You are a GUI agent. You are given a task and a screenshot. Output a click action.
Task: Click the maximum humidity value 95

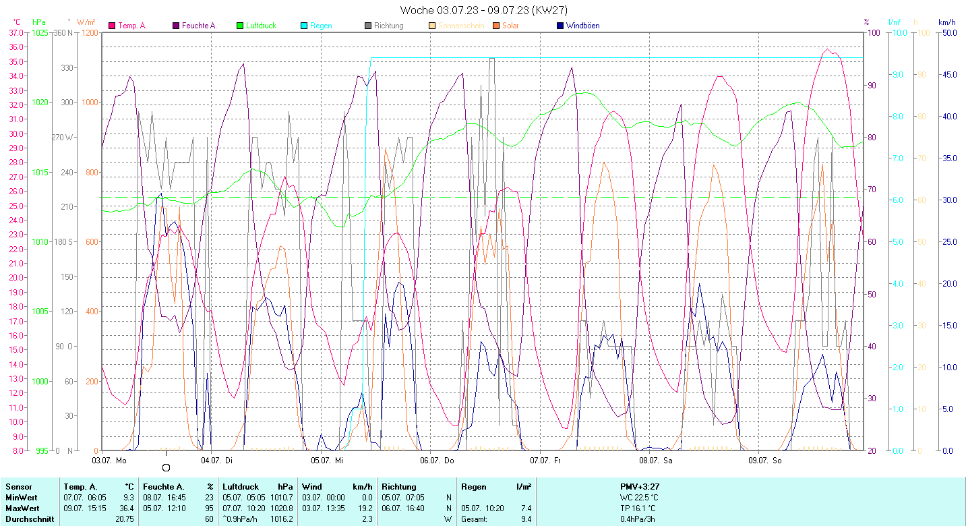(x=209, y=508)
